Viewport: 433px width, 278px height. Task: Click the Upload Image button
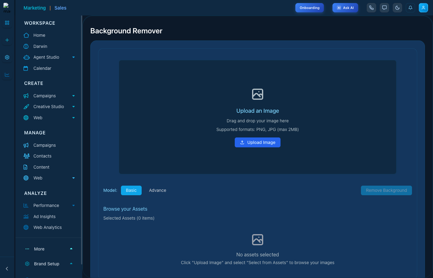[x=258, y=142]
